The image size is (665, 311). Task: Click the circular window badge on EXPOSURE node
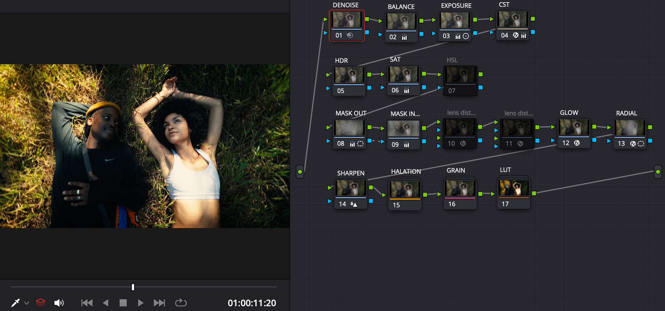(466, 36)
